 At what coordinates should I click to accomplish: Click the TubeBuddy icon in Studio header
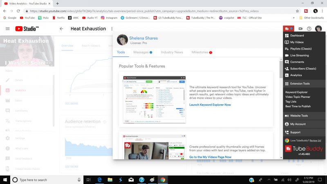click(288, 29)
